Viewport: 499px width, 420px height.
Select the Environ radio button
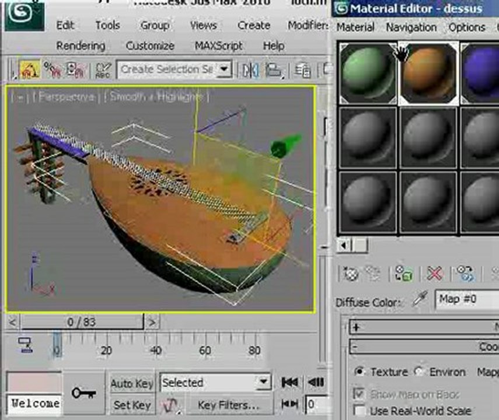click(419, 372)
